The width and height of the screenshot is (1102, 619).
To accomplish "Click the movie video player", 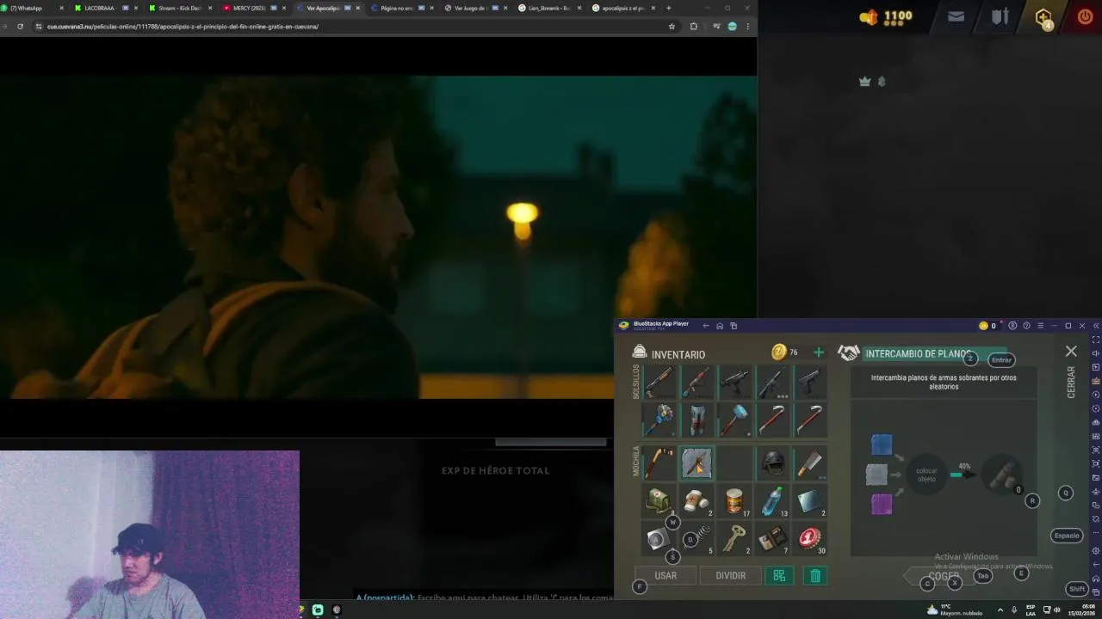I will coord(379,236).
